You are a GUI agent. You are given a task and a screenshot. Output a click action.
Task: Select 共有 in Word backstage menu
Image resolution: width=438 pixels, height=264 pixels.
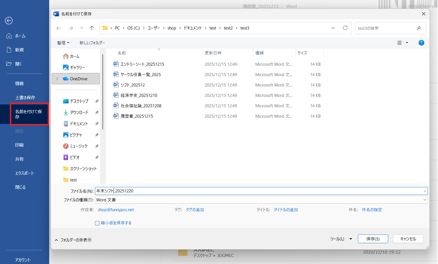pyautogui.click(x=19, y=159)
